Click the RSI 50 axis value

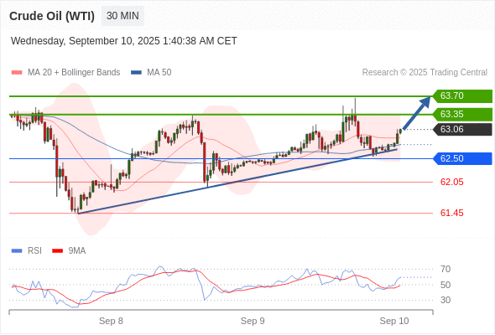point(445,285)
